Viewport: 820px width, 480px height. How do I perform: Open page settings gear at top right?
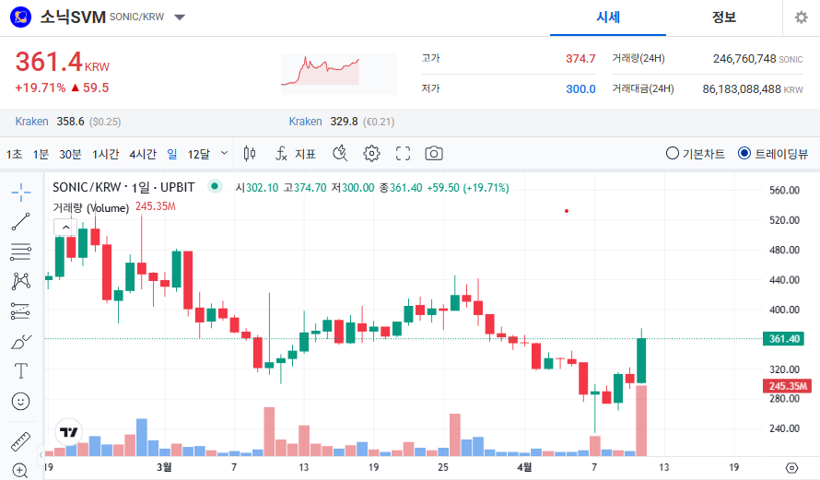coord(802,18)
